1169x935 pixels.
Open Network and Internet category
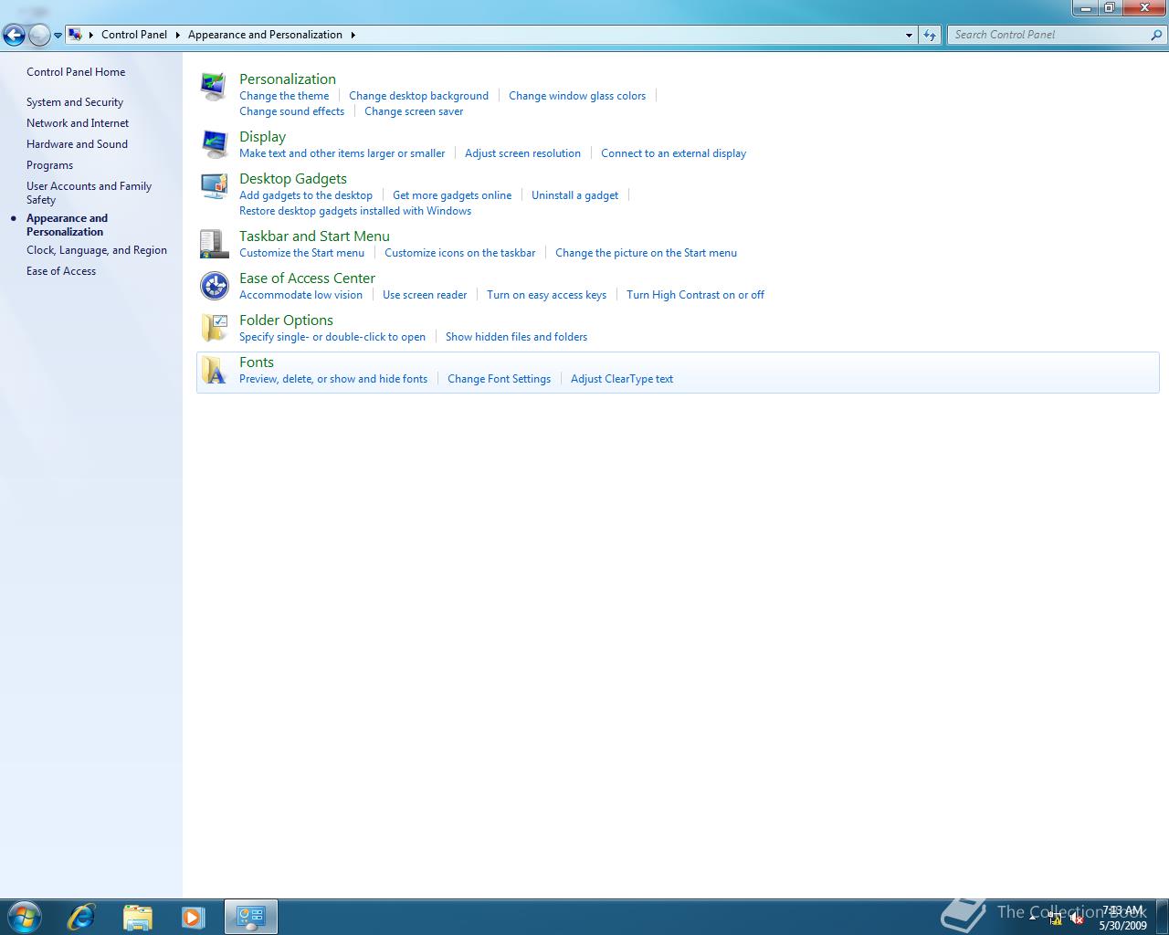[78, 123]
